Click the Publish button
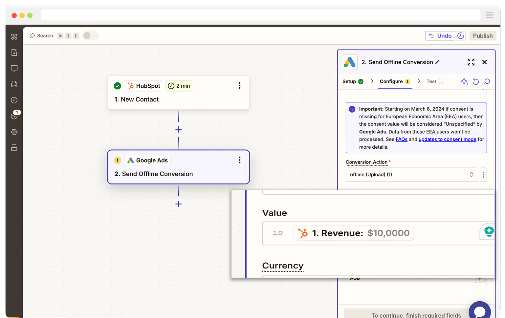505x318 pixels. (x=483, y=36)
